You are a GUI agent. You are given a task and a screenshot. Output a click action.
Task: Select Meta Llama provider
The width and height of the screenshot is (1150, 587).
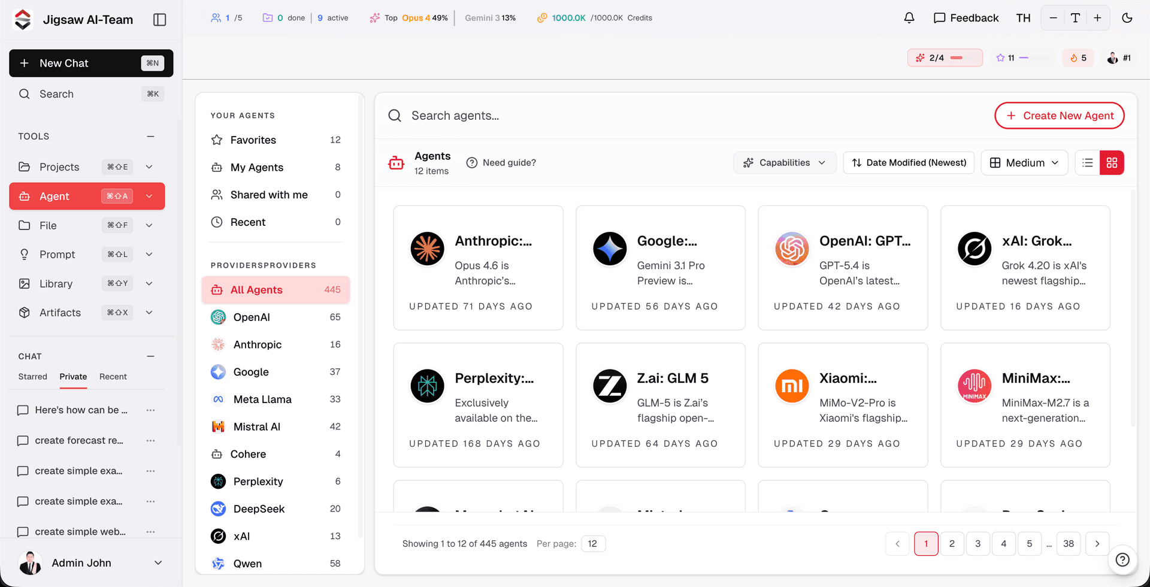[x=276, y=400]
